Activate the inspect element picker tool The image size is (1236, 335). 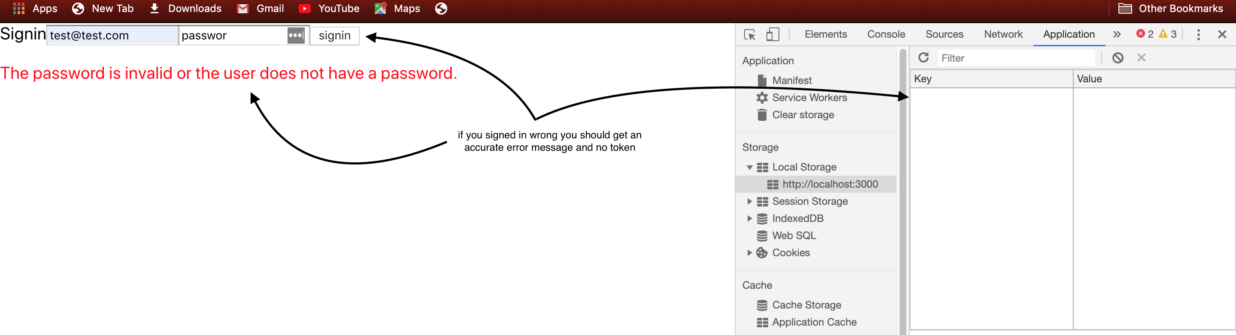[x=749, y=35]
